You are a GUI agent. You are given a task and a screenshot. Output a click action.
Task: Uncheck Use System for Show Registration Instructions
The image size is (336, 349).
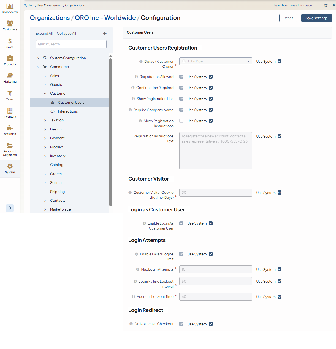point(211,121)
